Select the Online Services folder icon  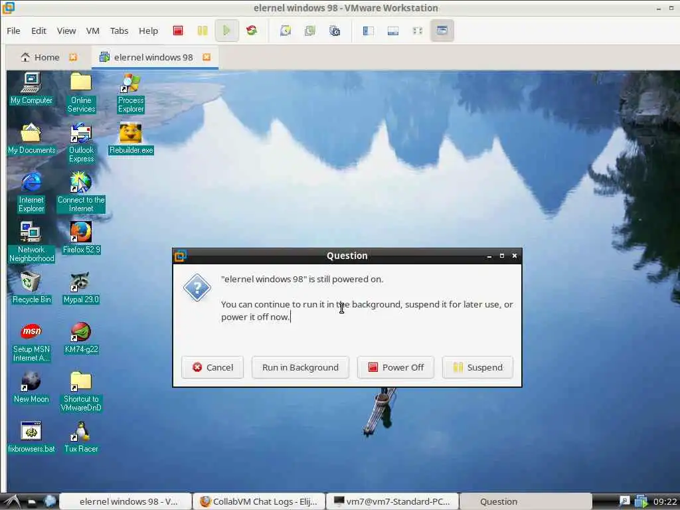[x=81, y=93]
